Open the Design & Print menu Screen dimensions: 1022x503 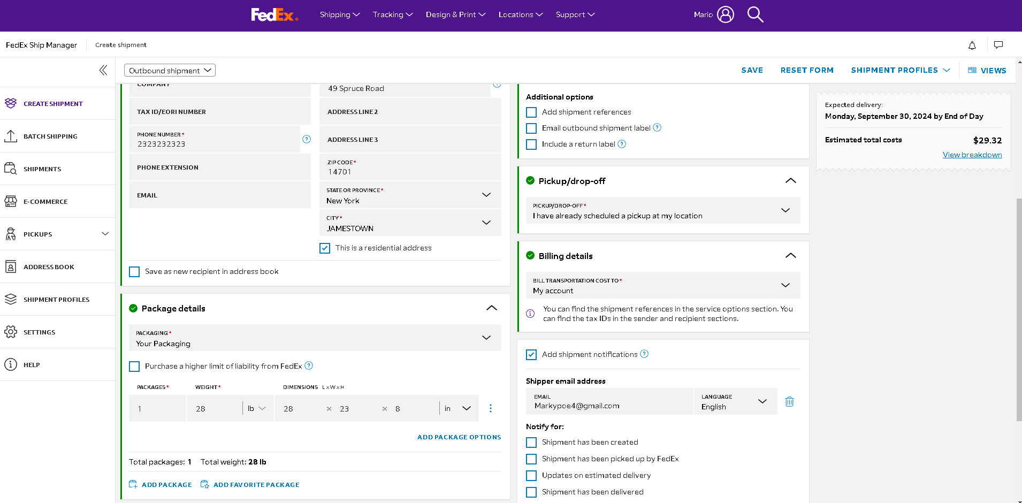[455, 14]
